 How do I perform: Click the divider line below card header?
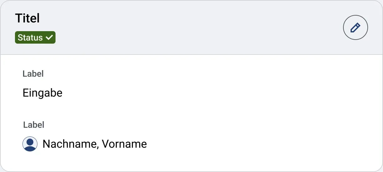click(192, 55)
